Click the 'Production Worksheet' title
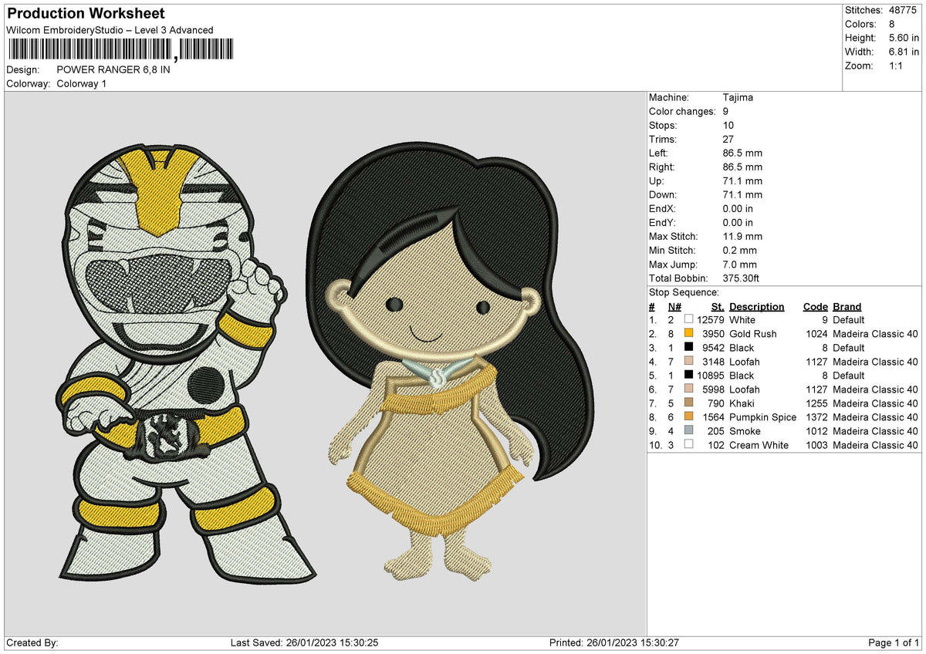Screen dimensions: 926x654 pos(86,14)
